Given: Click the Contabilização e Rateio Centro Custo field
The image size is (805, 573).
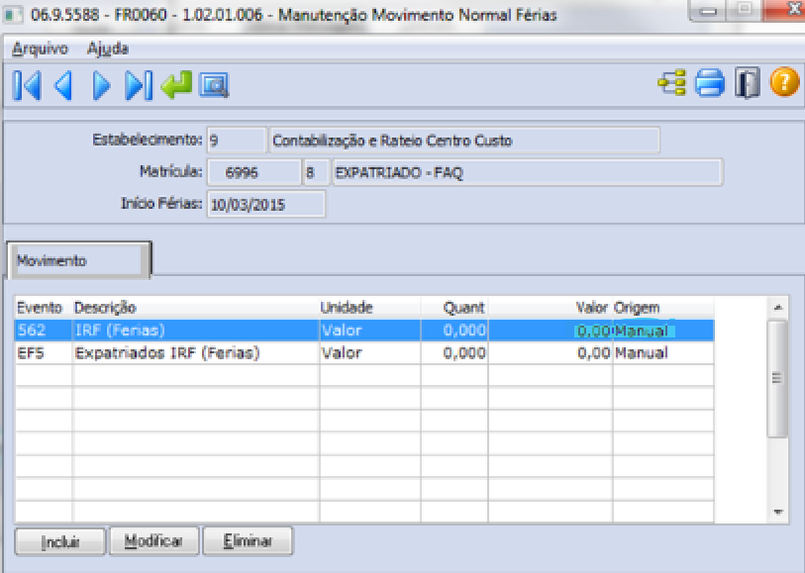Looking at the screenshot, I should (x=464, y=141).
